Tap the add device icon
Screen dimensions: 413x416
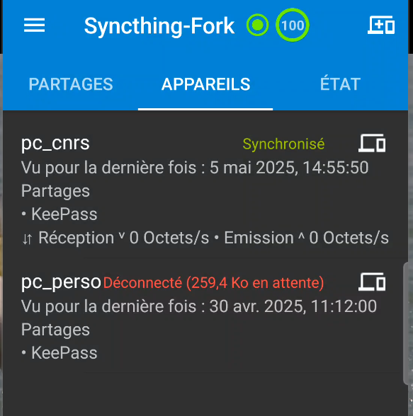pos(381,25)
